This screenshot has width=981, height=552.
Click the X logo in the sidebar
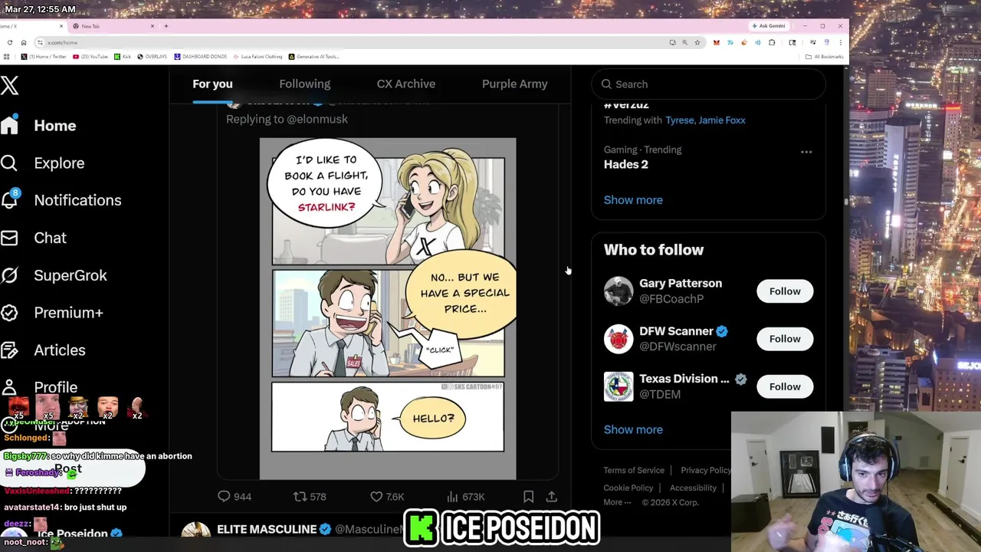[x=9, y=85]
